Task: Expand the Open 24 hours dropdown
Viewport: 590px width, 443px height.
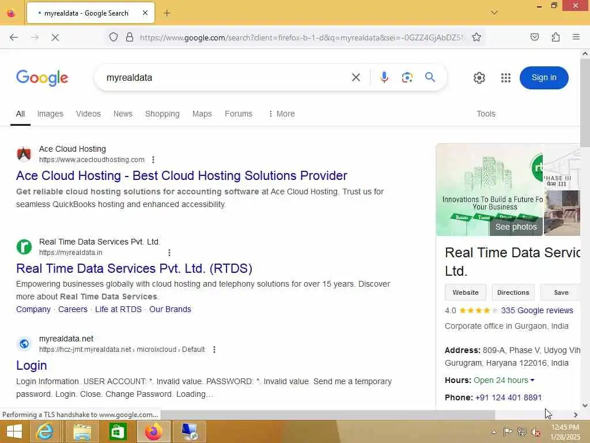Action: (504, 381)
